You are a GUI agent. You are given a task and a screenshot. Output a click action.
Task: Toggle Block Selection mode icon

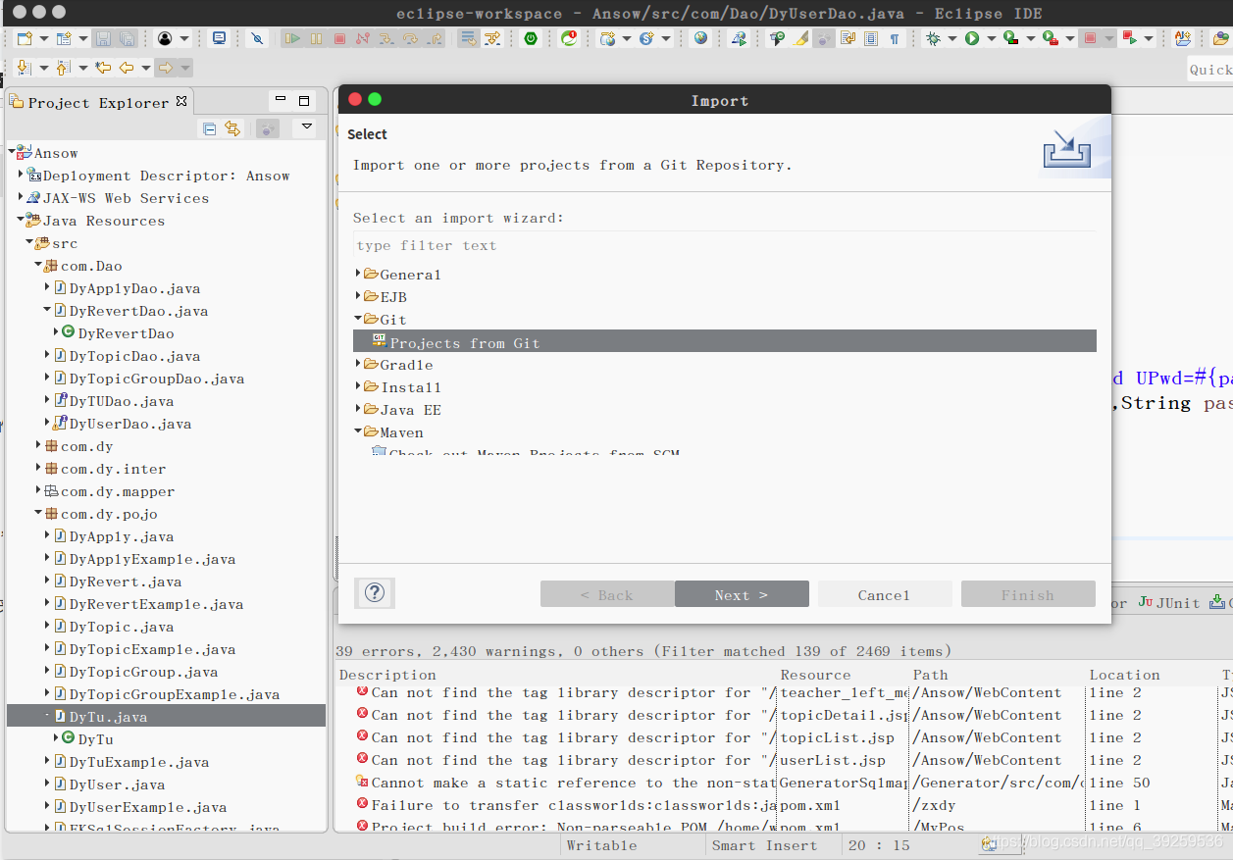870,38
